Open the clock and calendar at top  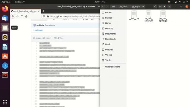[x=100, y=2]
